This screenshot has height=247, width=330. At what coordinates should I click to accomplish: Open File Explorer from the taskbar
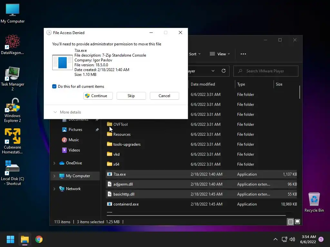point(24,239)
